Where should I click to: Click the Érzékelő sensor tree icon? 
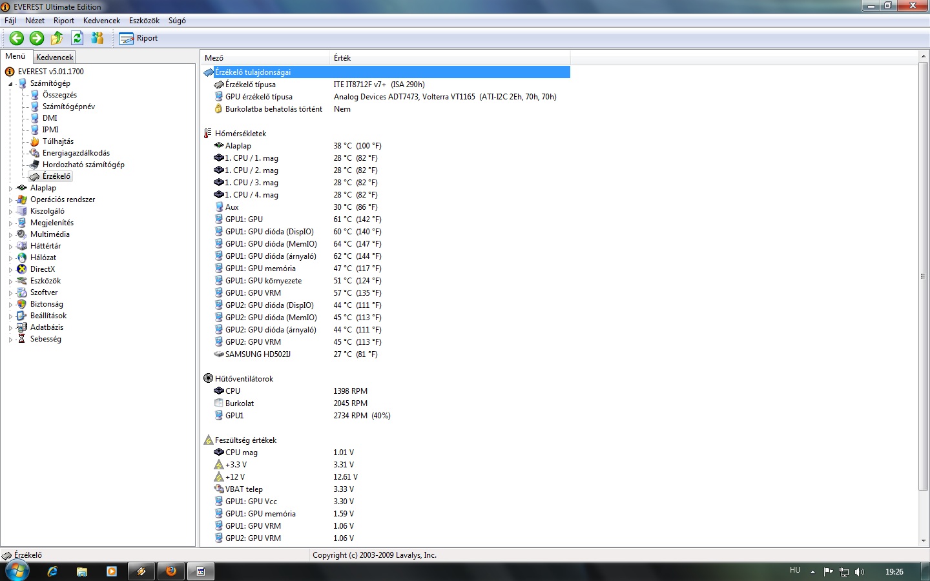[x=35, y=176]
